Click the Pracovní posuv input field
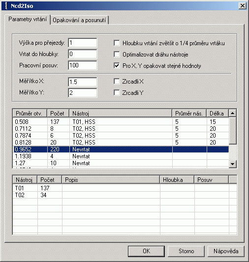 coord(83,65)
